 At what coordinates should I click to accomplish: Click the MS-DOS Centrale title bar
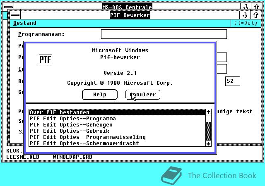point(127,7)
